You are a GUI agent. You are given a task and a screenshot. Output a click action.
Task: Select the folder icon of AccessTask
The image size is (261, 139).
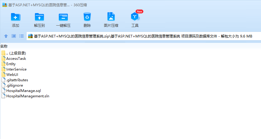click(3, 58)
